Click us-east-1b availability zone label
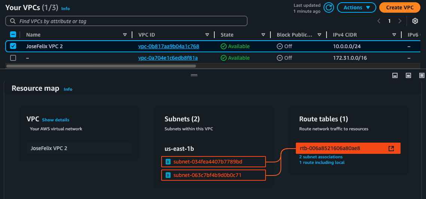 179,149
